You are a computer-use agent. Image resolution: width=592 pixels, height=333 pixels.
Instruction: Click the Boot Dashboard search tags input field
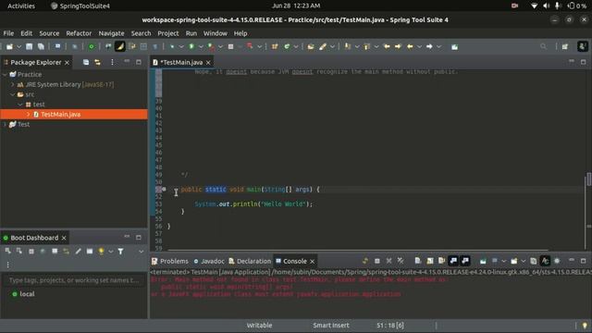(74, 280)
